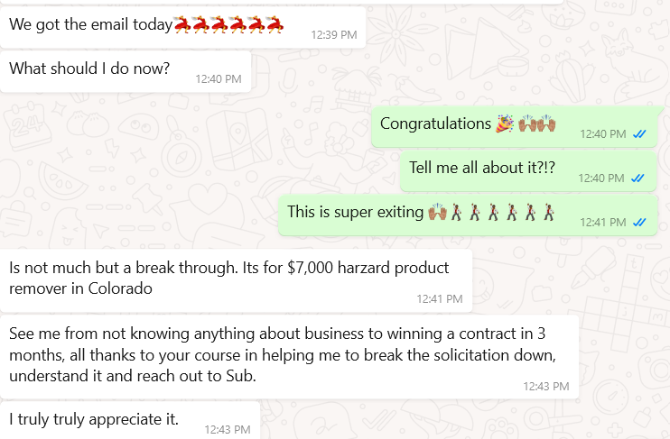
Task: Click the 'I truly truly appreciate it.' message
Action: tap(94, 418)
